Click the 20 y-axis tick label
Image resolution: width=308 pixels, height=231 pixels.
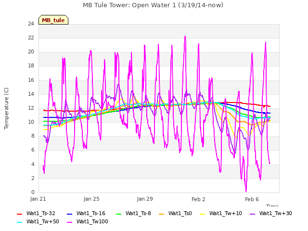[x=31, y=51]
